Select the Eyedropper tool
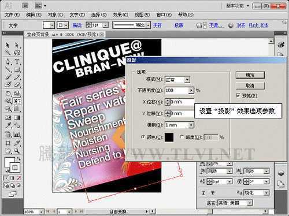The height and width of the screenshot is (216, 289). pos(8,125)
